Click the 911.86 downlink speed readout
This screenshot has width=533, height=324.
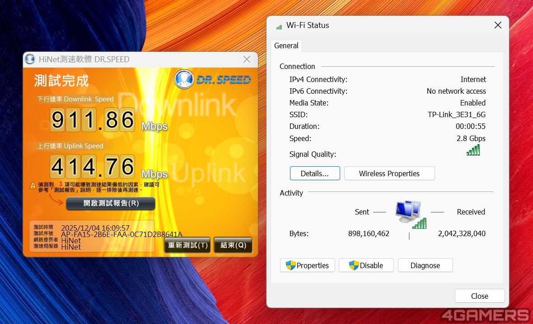tap(93, 120)
